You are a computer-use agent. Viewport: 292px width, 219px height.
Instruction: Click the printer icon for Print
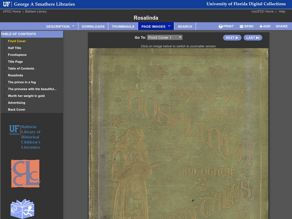tap(221, 26)
